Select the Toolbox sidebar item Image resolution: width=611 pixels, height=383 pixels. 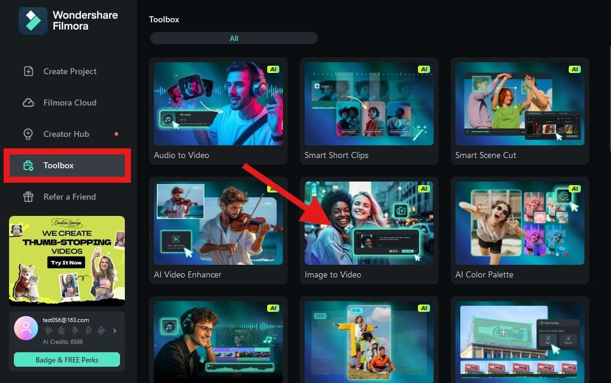(67, 166)
